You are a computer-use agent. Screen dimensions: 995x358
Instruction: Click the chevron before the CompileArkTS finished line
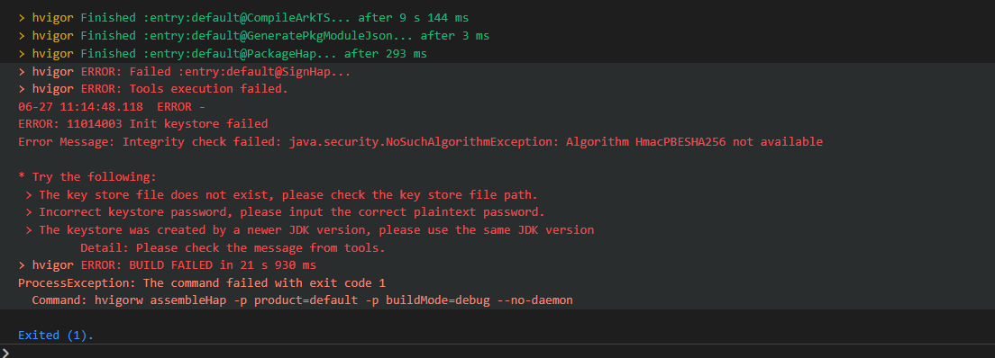22,18
